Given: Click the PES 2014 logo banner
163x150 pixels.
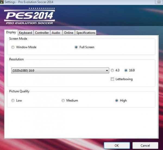Looking at the screenshot, I should 30,16.
